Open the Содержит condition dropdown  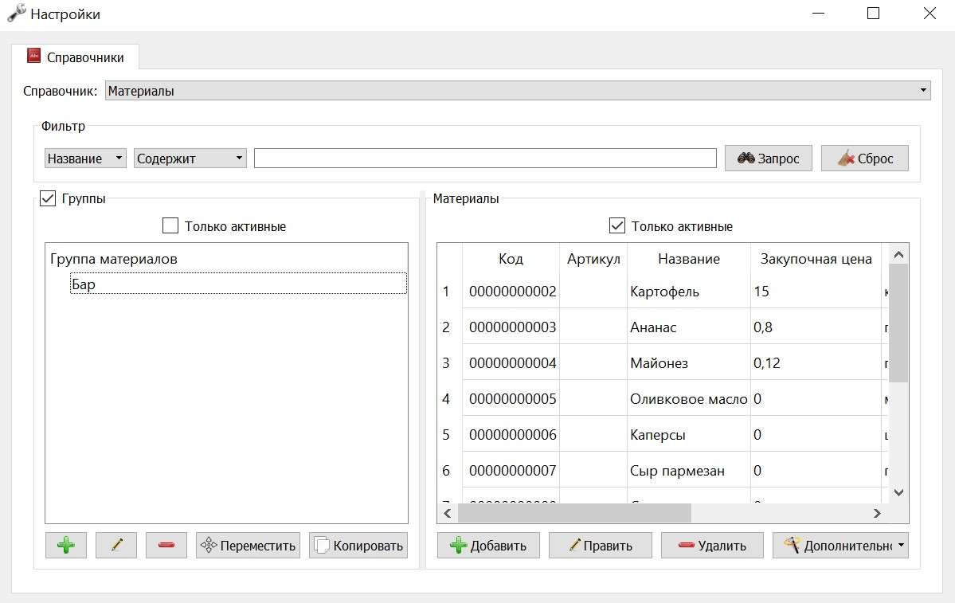[190, 159]
